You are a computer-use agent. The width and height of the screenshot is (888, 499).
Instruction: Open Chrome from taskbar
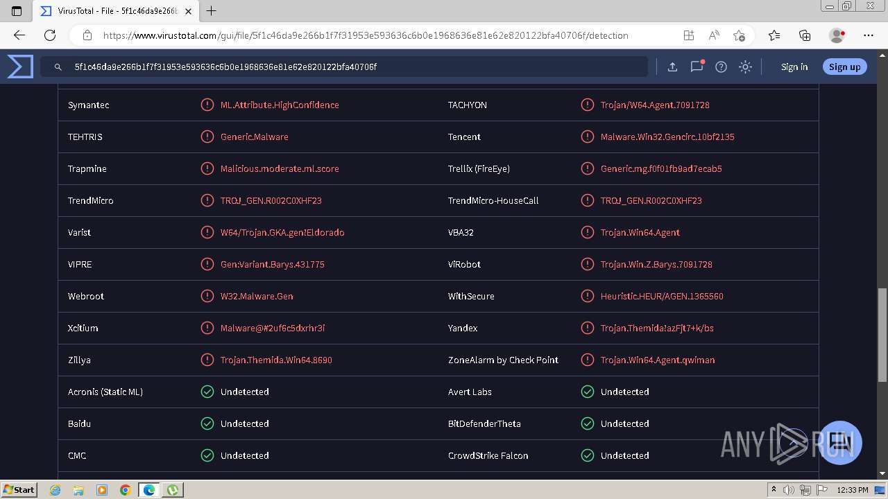coord(125,490)
